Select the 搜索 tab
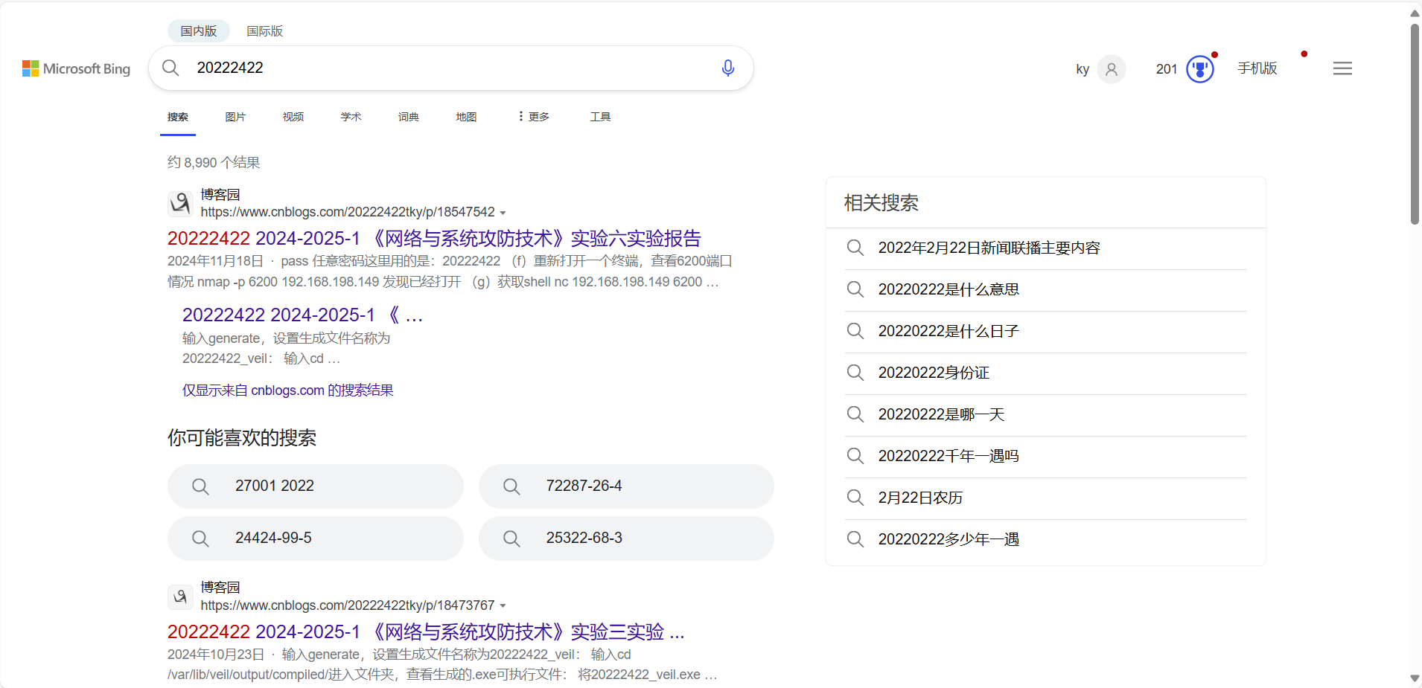1422x688 pixels. [178, 117]
